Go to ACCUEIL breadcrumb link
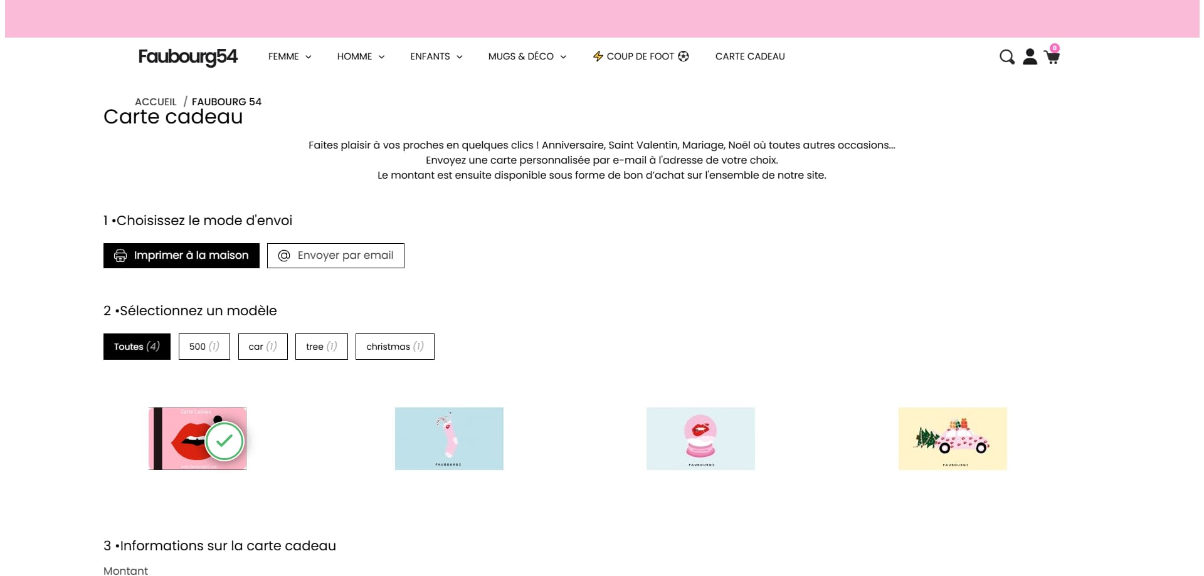Image resolution: width=1204 pixels, height=576 pixels. [156, 102]
